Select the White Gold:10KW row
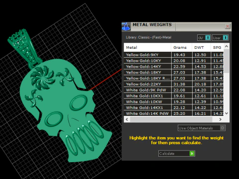The image size is (239, 179). tap(174, 102)
